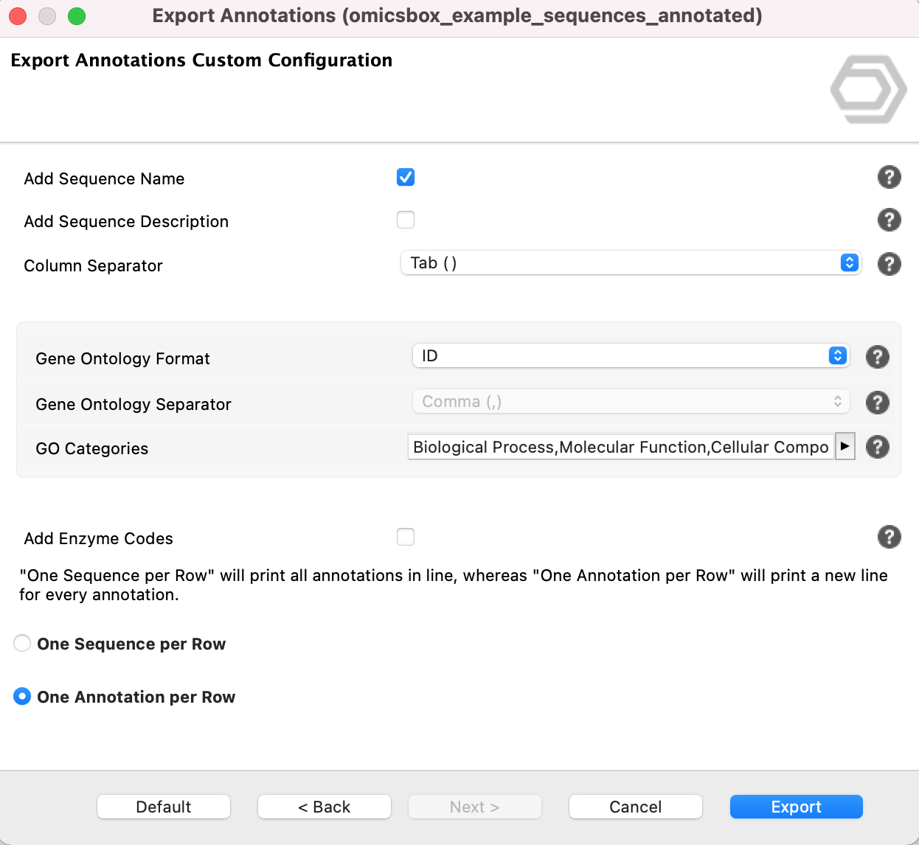This screenshot has height=845, width=919.
Task: Show help for Column Separator
Action: pyautogui.click(x=889, y=264)
